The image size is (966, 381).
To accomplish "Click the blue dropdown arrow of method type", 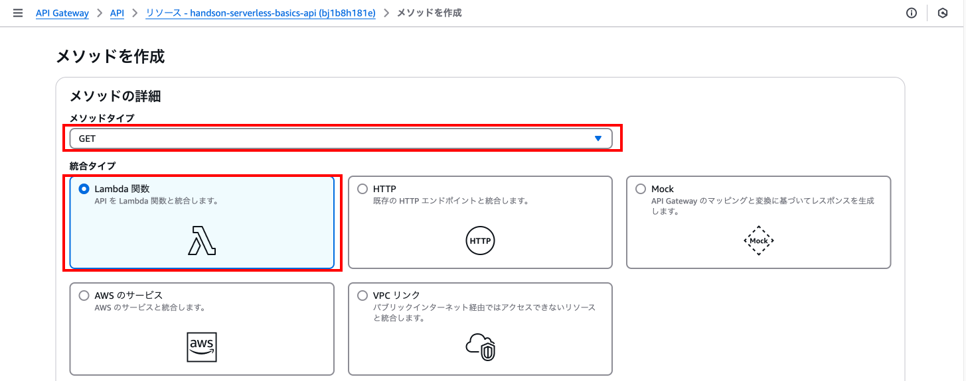I will pyautogui.click(x=598, y=138).
